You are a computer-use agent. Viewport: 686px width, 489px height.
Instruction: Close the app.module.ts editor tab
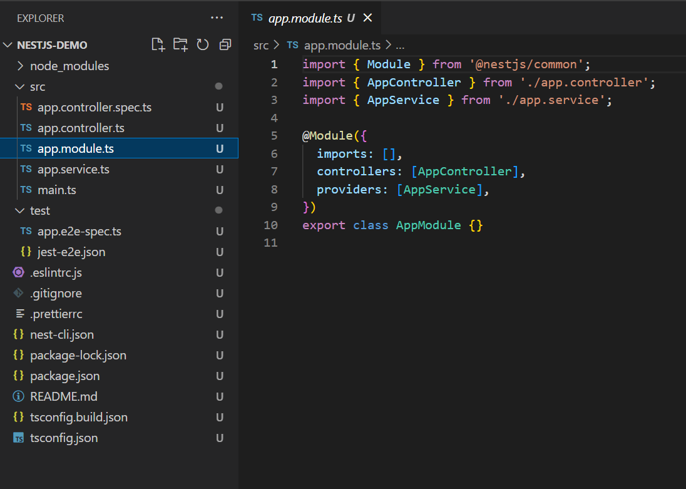[x=367, y=18]
